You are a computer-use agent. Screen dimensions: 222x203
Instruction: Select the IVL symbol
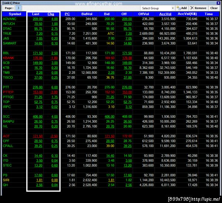pos(5,126)
